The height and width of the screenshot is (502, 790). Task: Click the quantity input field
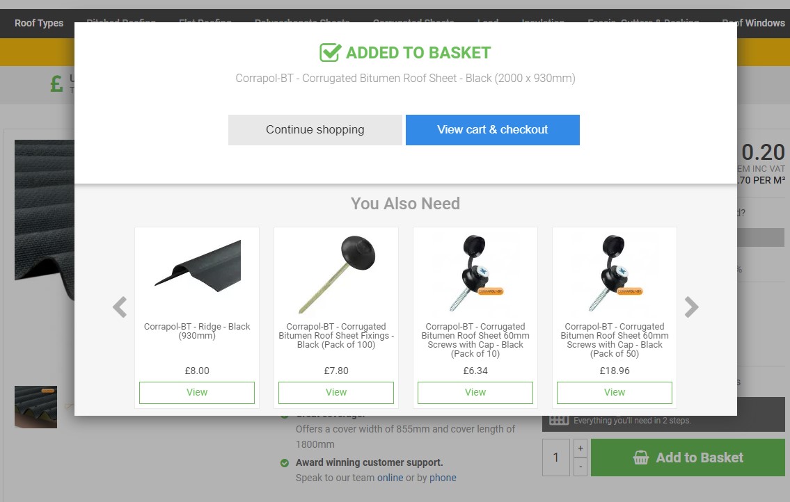coord(556,458)
